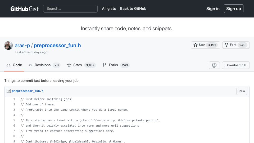Viewport: 254px width, 143px height.
Task: Open the preprocessor_fun.h gist title link
Action: point(57,45)
